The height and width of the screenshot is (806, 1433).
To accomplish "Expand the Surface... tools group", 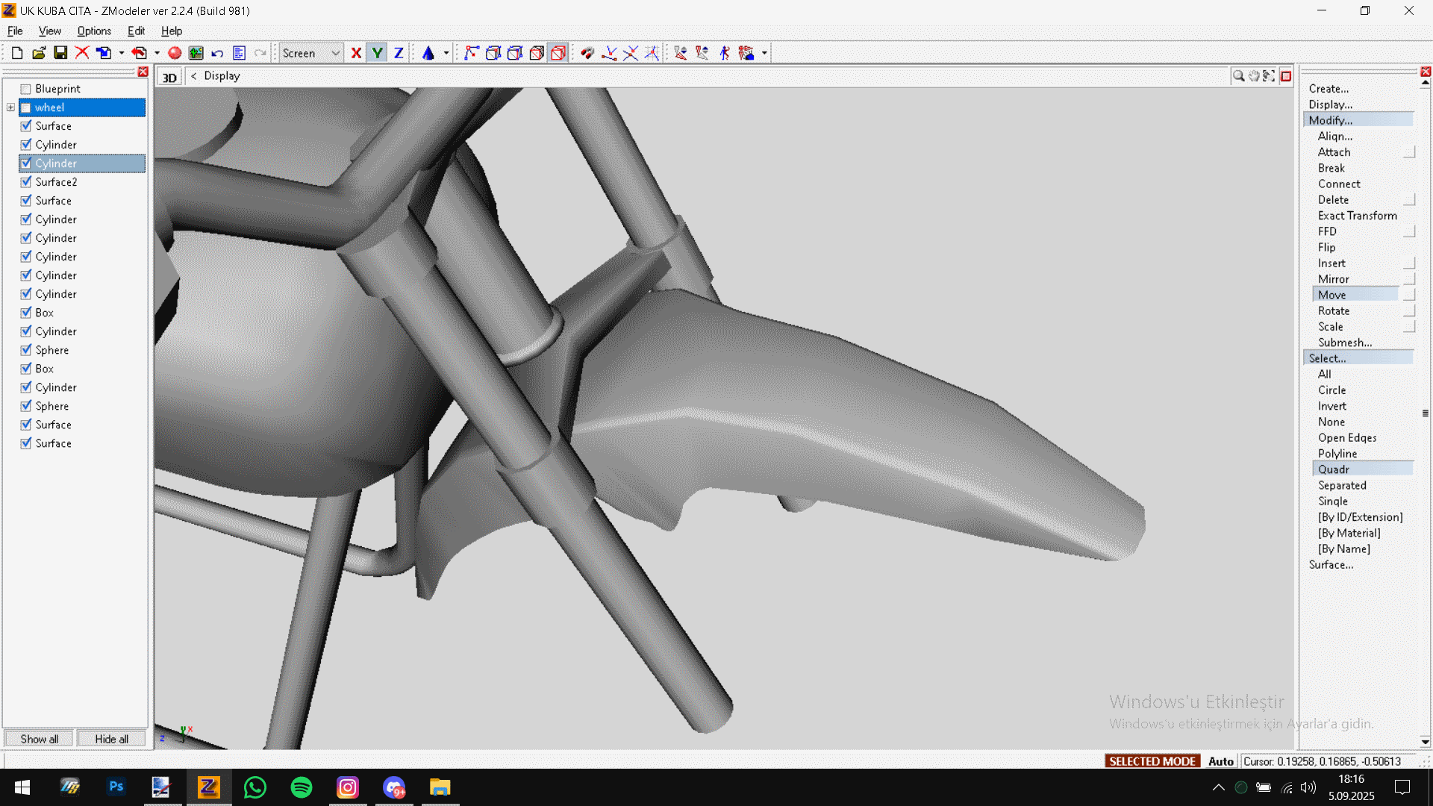I will tap(1331, 565).
